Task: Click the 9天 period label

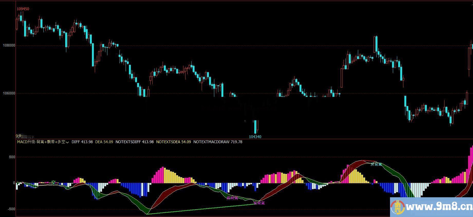Action: point(18,136)
